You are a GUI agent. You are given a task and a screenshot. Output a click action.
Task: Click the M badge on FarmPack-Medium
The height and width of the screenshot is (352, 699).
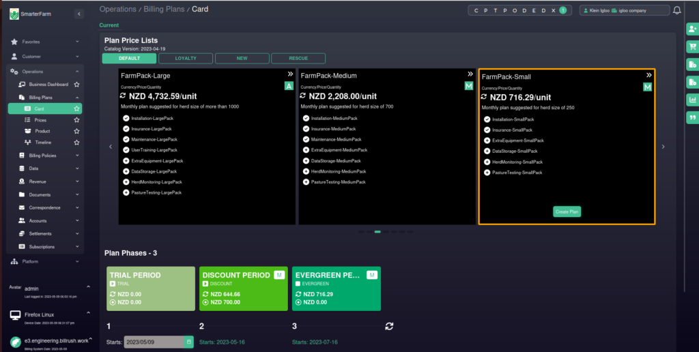click(x=468, y=86)
